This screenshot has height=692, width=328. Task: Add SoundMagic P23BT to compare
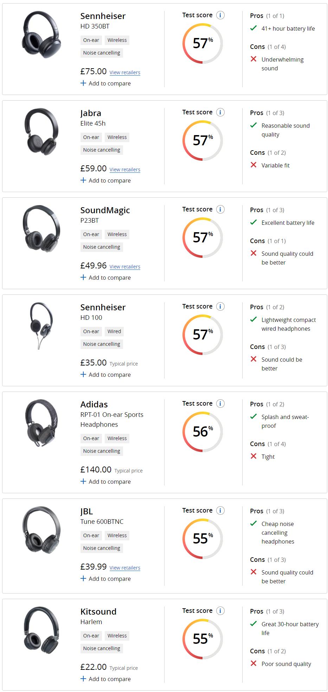(105, 278)
